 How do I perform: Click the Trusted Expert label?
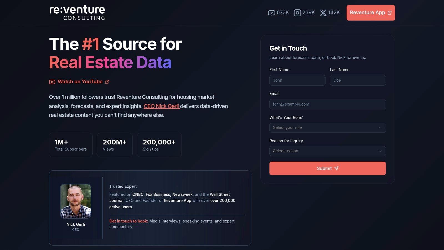point(123,186)
